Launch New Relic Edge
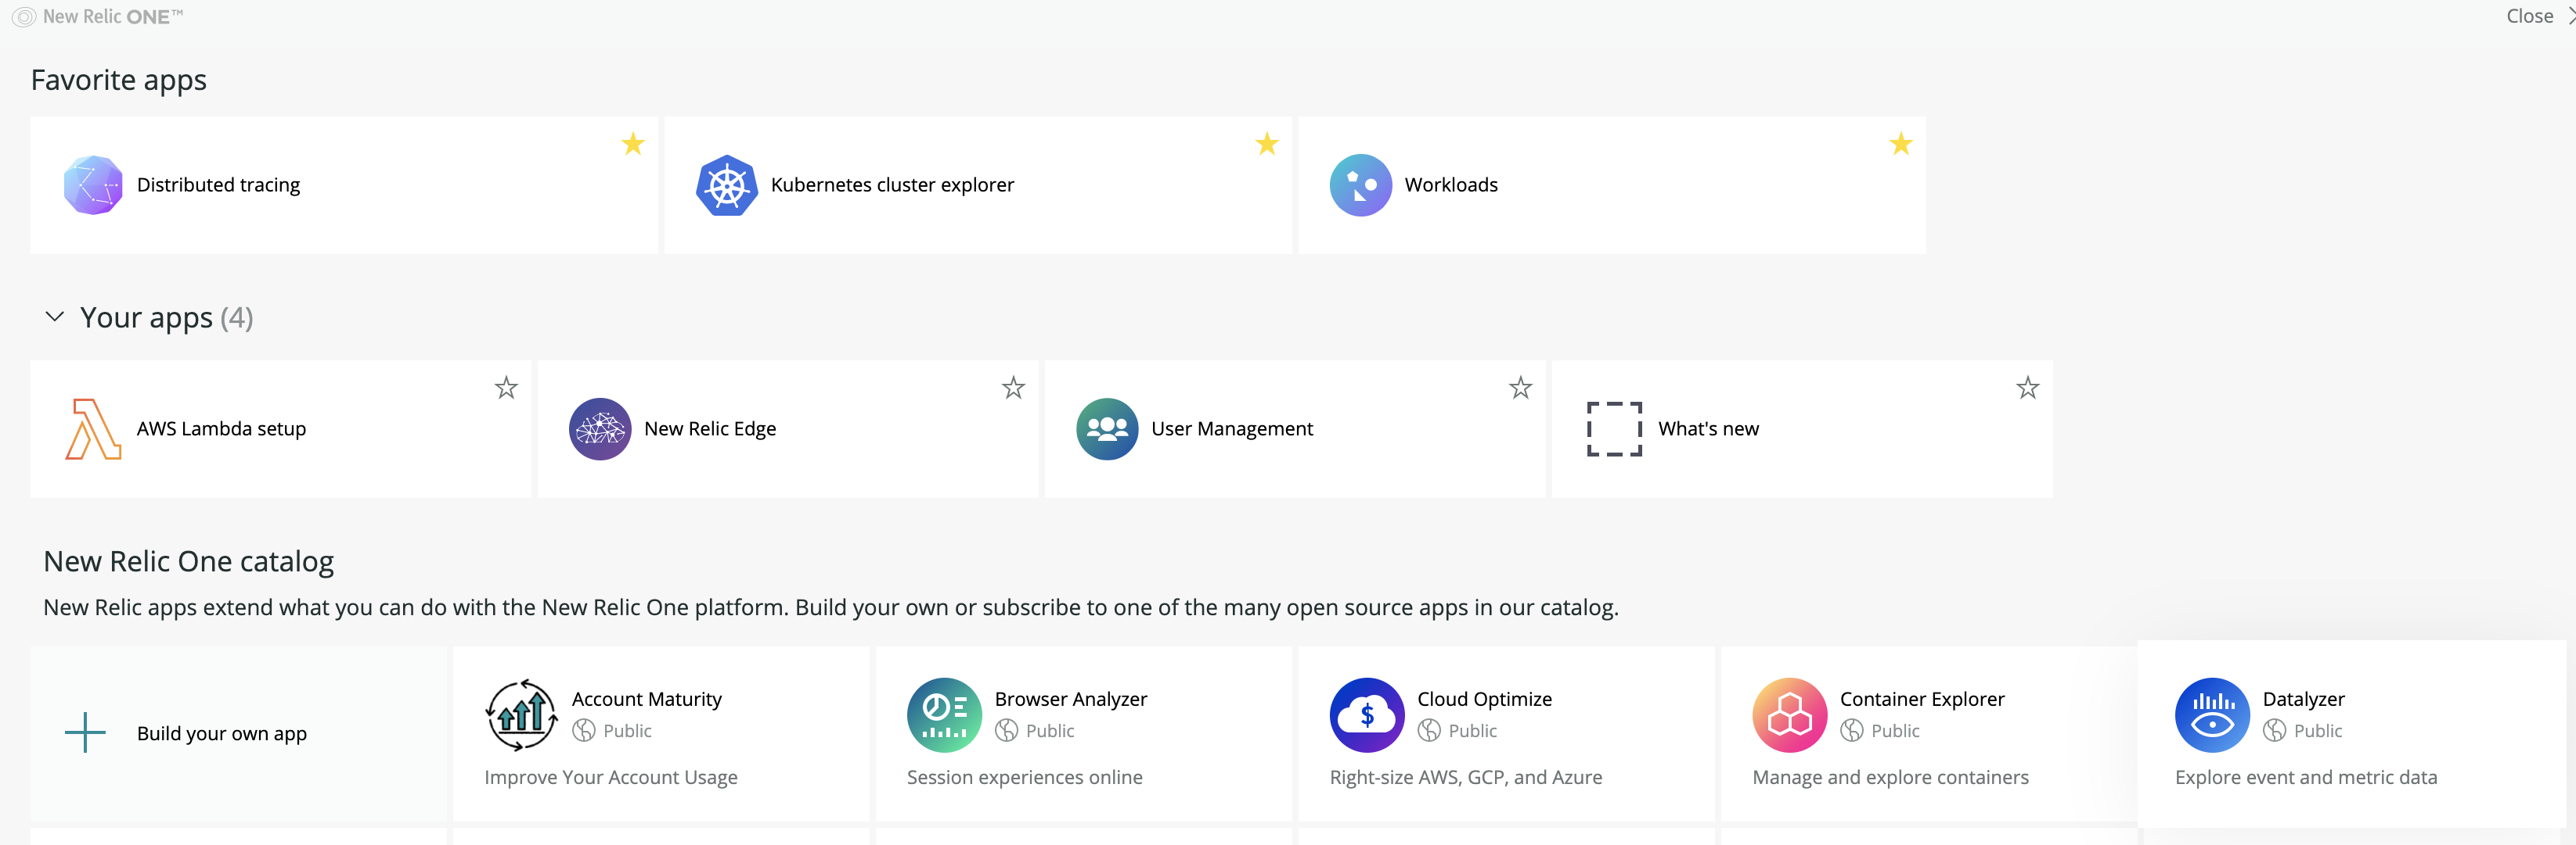Image resolution: width=2576 pixels, height=845 pixels. (x=788, y=428)
